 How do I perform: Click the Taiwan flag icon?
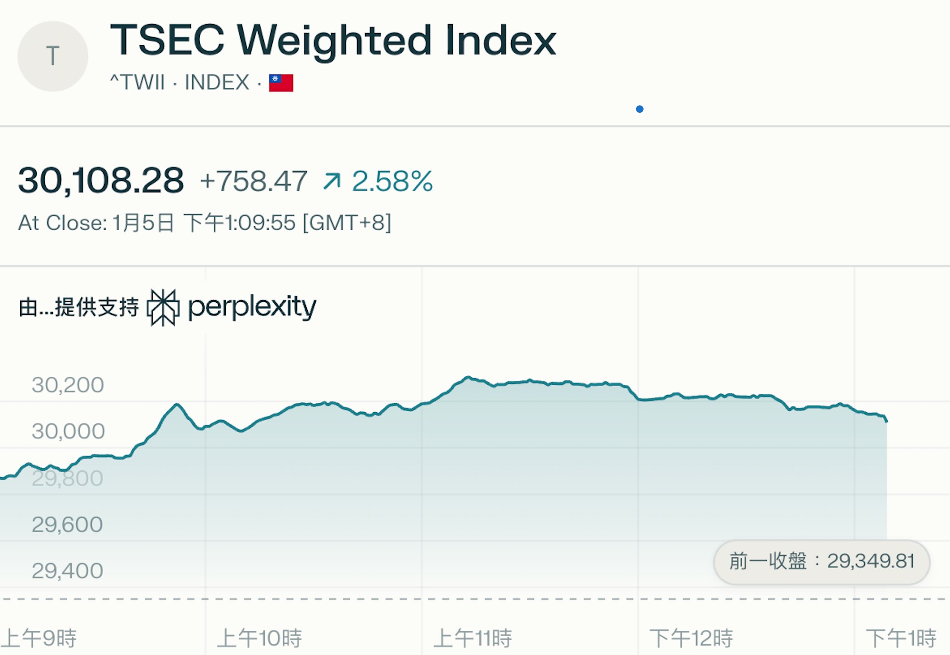coord(281,83)
